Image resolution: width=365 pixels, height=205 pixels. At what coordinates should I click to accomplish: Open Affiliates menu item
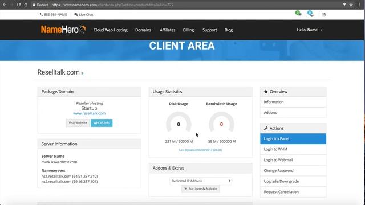(167, 30)
